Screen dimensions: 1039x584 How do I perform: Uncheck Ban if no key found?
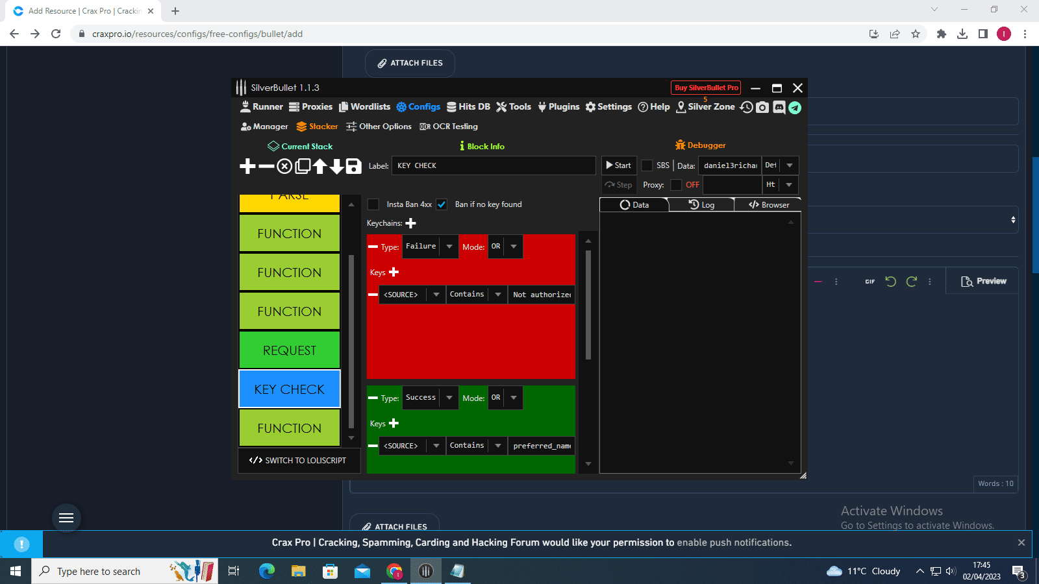pos(442,204)
